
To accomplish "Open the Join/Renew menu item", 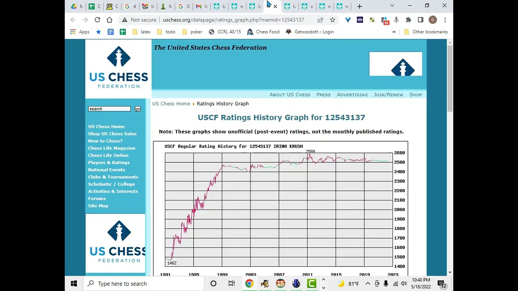I will (x=388, y=95).
